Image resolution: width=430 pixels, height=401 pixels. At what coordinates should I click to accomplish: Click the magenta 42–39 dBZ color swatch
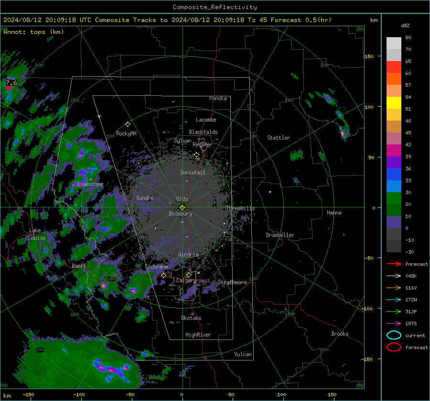[x=394, y=150]
